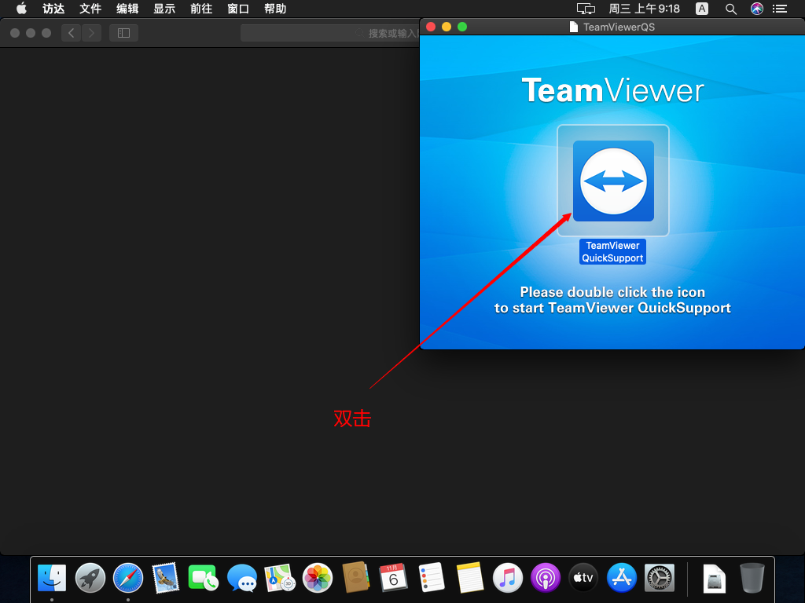
Task: Open the 编辑 menu in menu bar
Action: (x=127, y=9)
